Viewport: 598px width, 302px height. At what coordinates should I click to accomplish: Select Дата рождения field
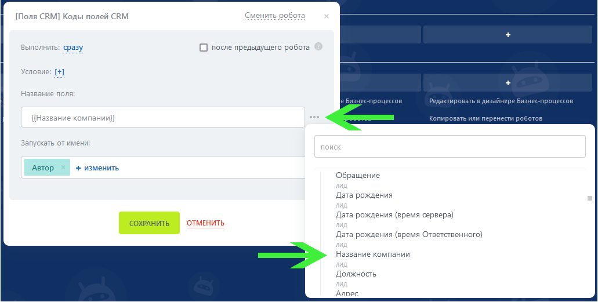(x=364, y=195)
